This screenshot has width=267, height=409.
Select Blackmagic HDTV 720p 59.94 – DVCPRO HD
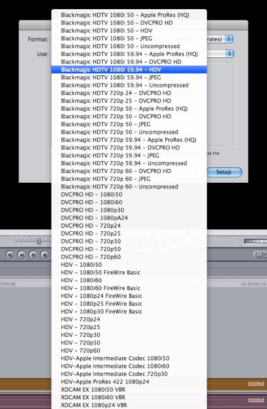pyautogui.click(x=129, y=148)
